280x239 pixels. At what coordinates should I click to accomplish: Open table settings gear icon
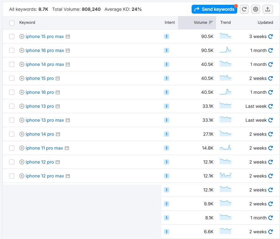256,9
